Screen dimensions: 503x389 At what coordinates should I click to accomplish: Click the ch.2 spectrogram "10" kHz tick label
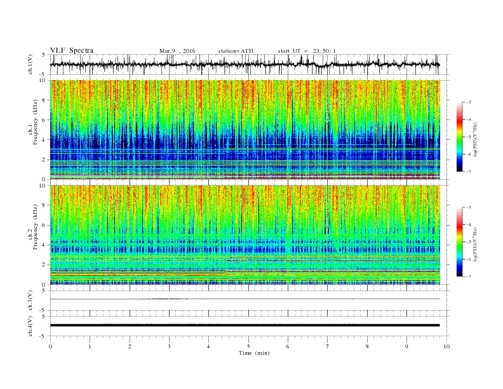(43, 186)
